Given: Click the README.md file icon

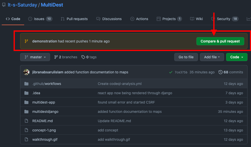Looking at the screenshot, I should [26, 121].
